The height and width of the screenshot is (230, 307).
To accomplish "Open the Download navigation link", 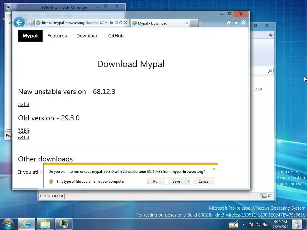I will click(x=87, y=36).
